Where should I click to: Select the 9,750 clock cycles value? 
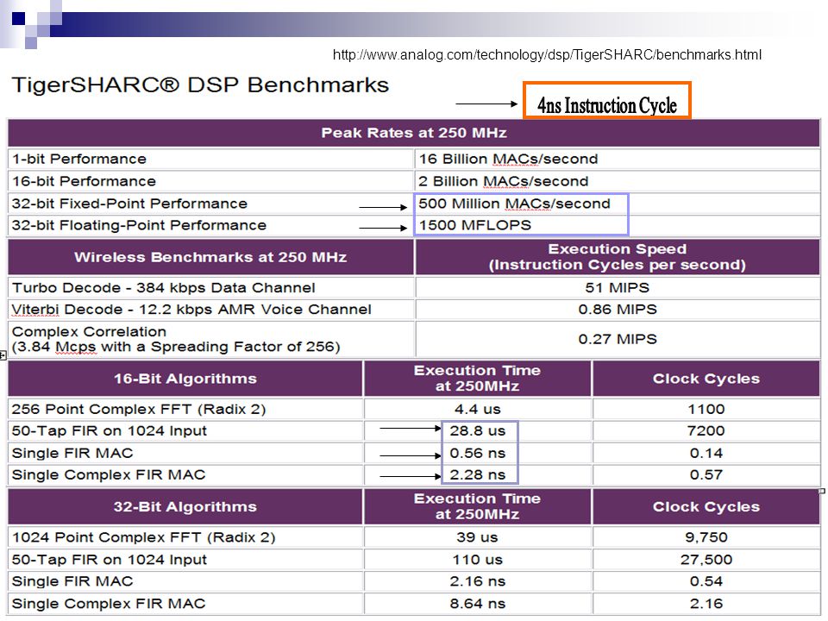tap(706, 537)
